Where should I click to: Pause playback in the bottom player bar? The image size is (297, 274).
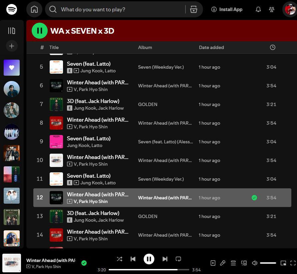coord(149,259)
